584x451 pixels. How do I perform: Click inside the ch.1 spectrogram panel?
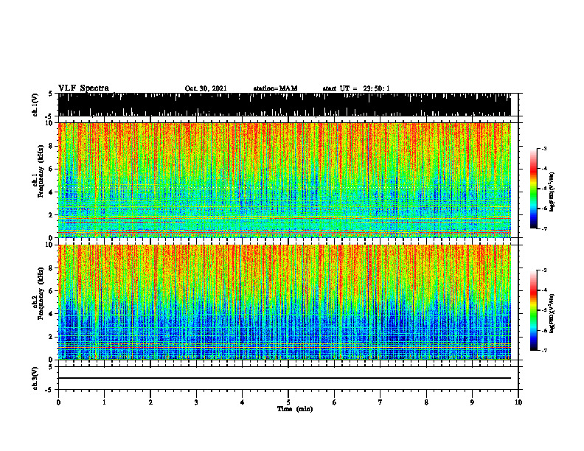(x=284, y=180)
